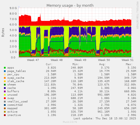Viewport: 140px width, 125px height.
Task: Click the '5.0 G' y-axis tick
Action: pyautogui.click(x=13, y=30)
